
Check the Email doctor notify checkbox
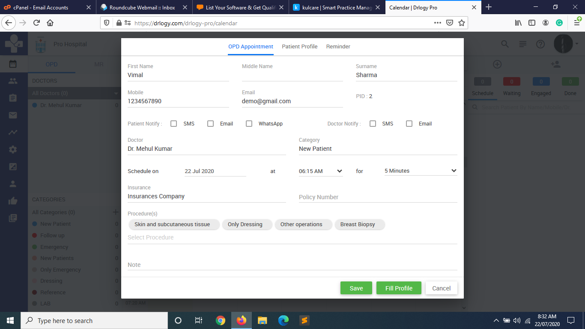click(409, 123)
